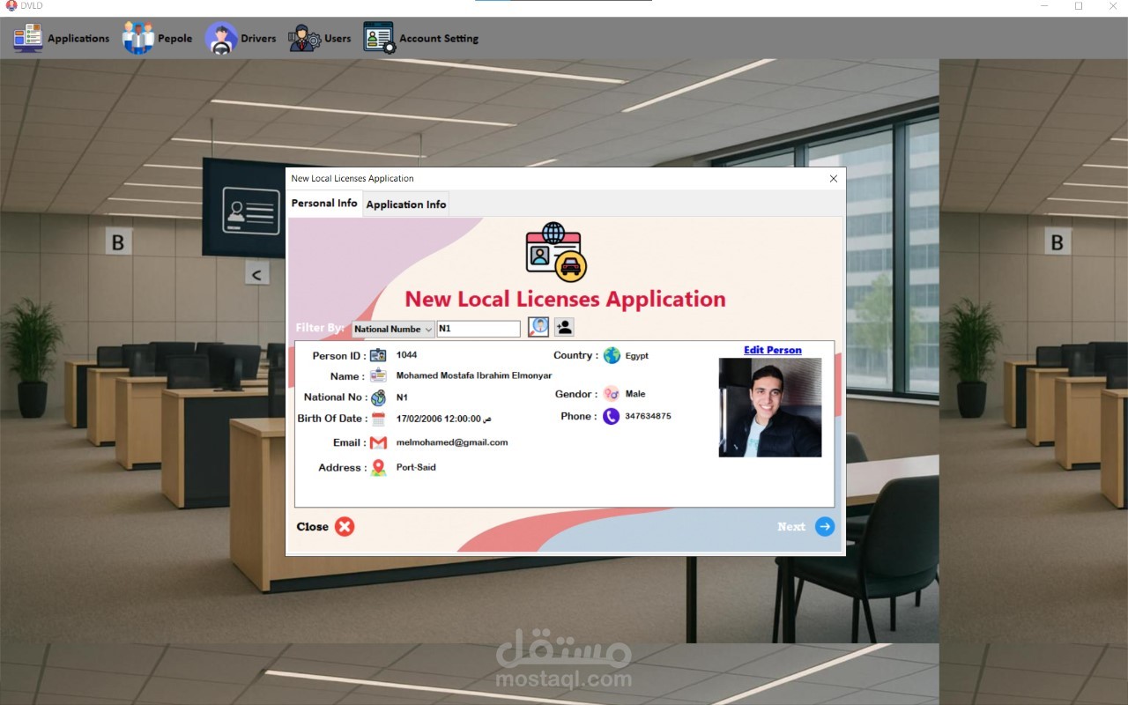Click the Next text label

point(791,527)
